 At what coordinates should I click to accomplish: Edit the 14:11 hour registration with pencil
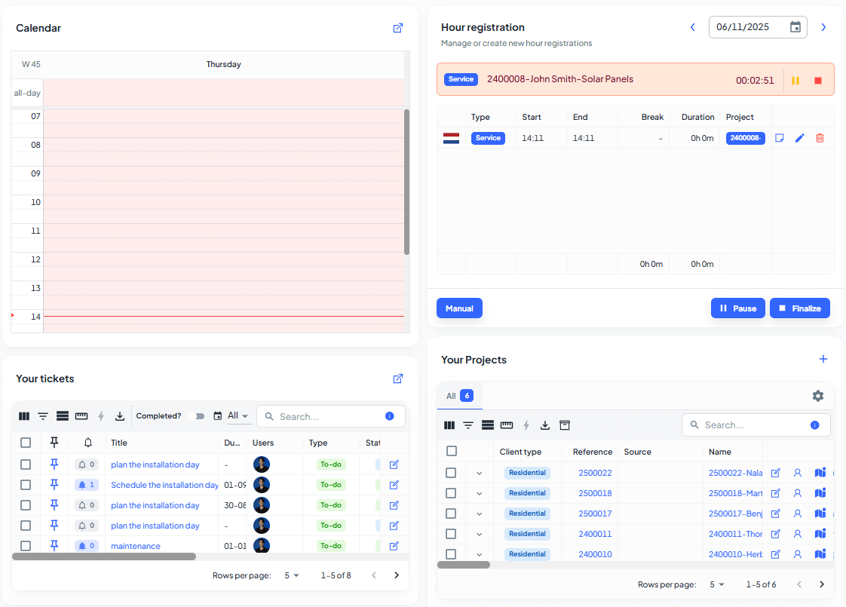(799, 138)
